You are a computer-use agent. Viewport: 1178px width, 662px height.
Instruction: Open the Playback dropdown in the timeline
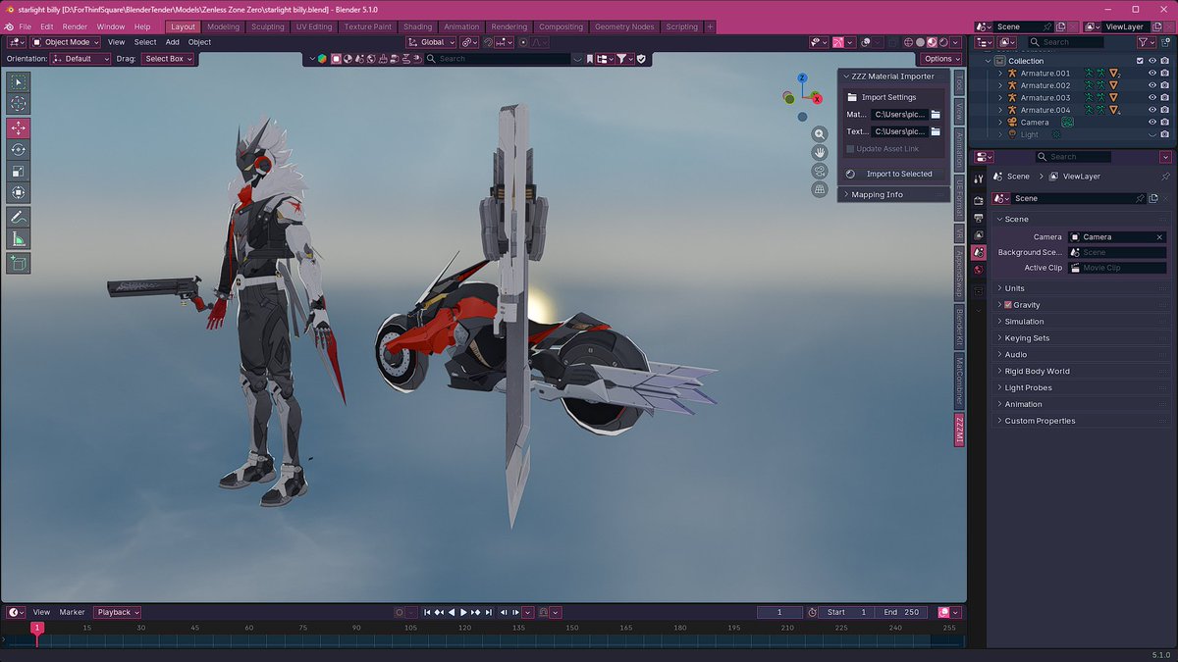[x=117, y=612]
